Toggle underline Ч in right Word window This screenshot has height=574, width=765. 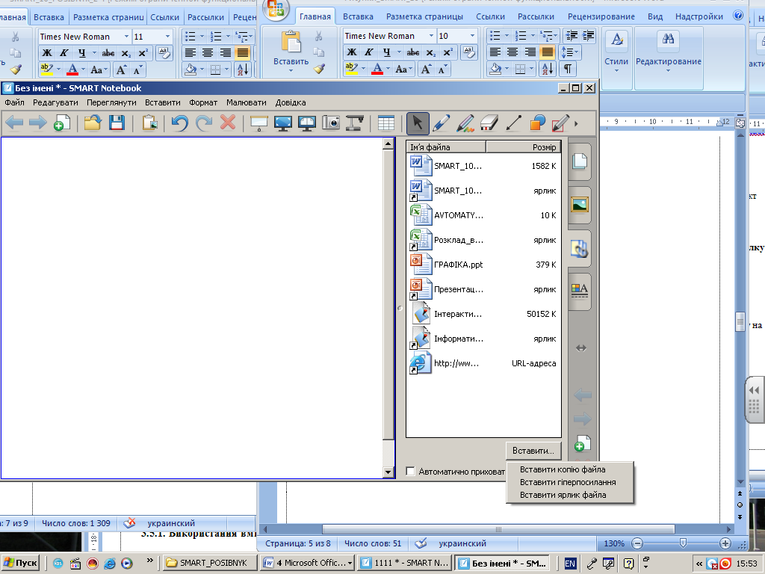point(386,52)
